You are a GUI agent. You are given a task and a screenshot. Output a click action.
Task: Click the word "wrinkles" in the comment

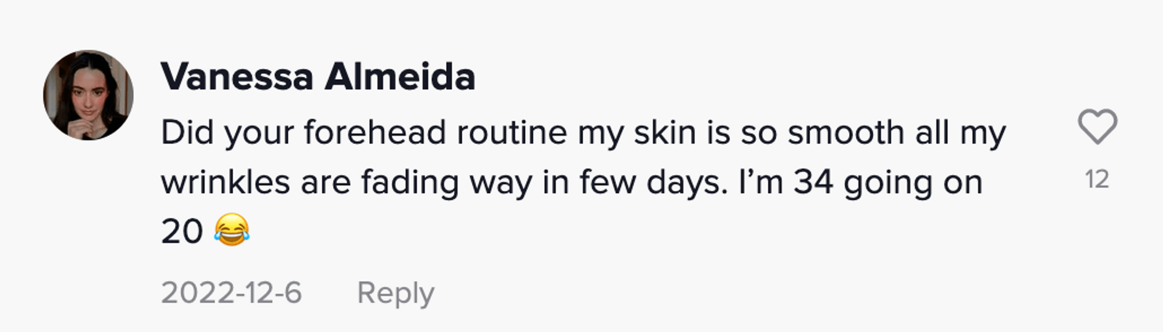[225, 183]
